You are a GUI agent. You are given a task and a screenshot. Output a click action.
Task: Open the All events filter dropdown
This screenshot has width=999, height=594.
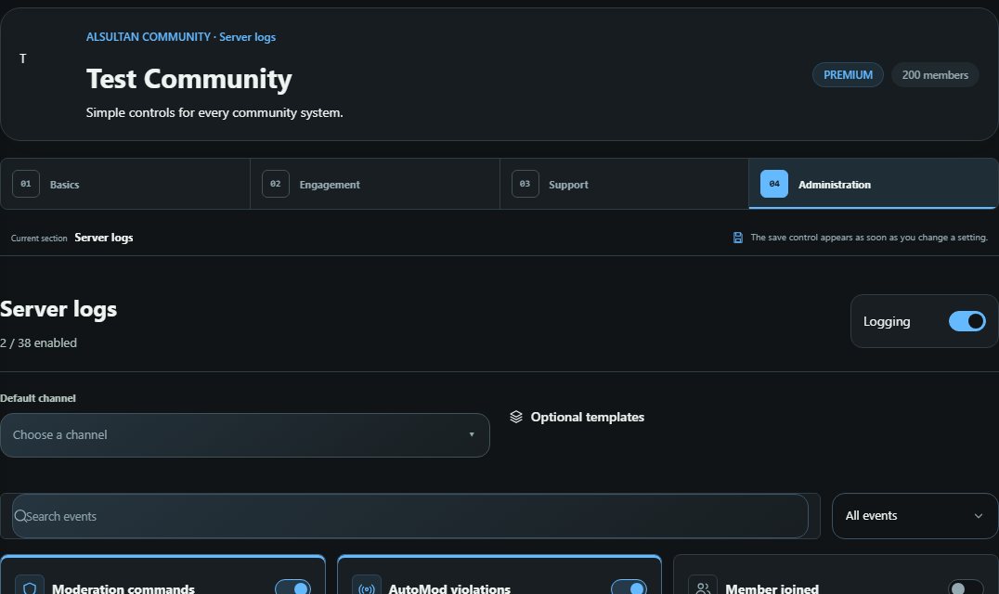[x=915, y=516]
